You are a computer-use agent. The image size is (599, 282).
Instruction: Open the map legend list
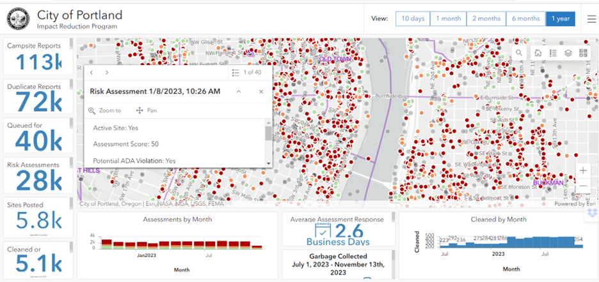point(553,53)
